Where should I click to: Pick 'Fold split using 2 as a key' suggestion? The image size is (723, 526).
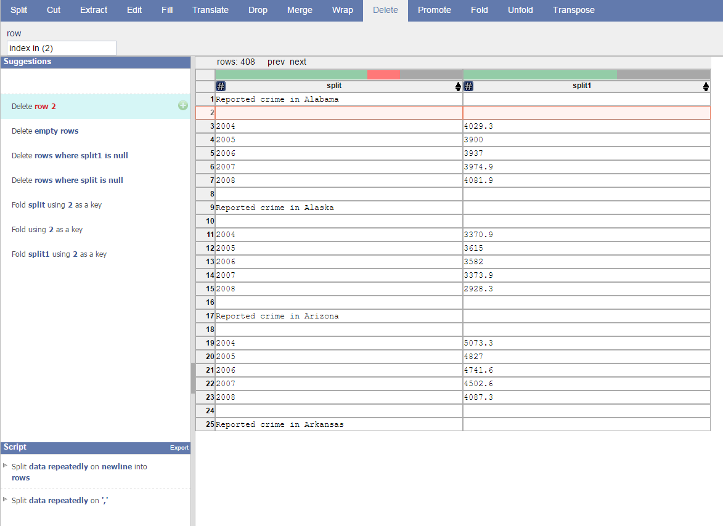coord(57,204)
